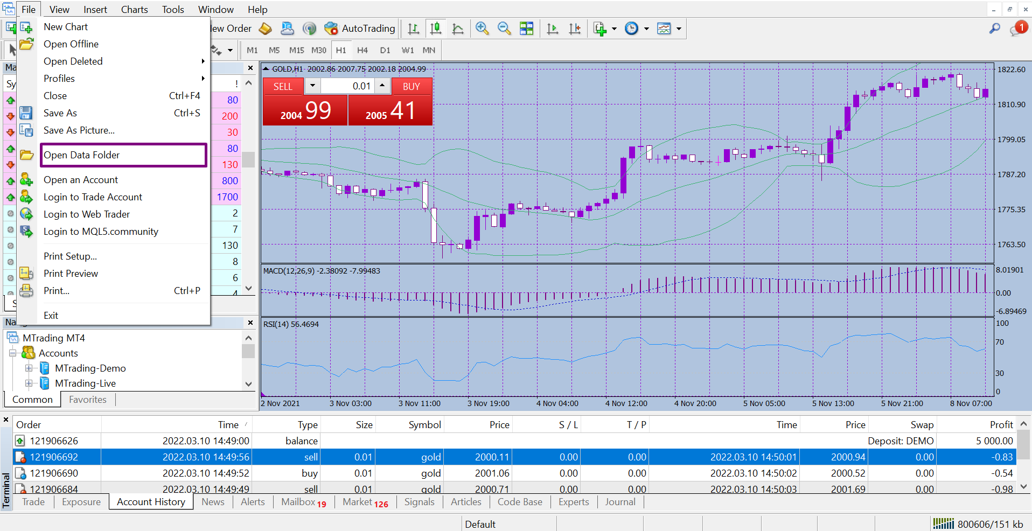Click the Market Watch scrollbar thumb
The image size is (1032, 531).
coord(248,159)
